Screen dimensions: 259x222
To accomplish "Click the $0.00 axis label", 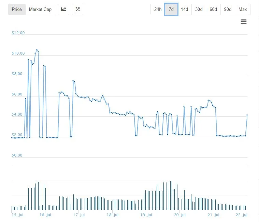I will pyautogui.click(x=17, y=155).
